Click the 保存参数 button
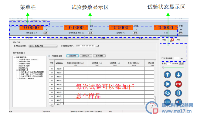The image size is (197, 117). tap(99, 56)
